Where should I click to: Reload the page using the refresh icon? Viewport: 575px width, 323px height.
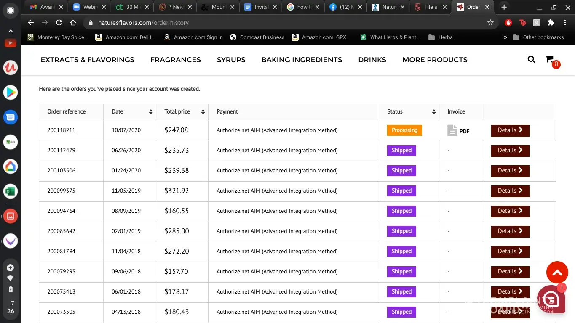pyautogui.click(x=59, y=23)
